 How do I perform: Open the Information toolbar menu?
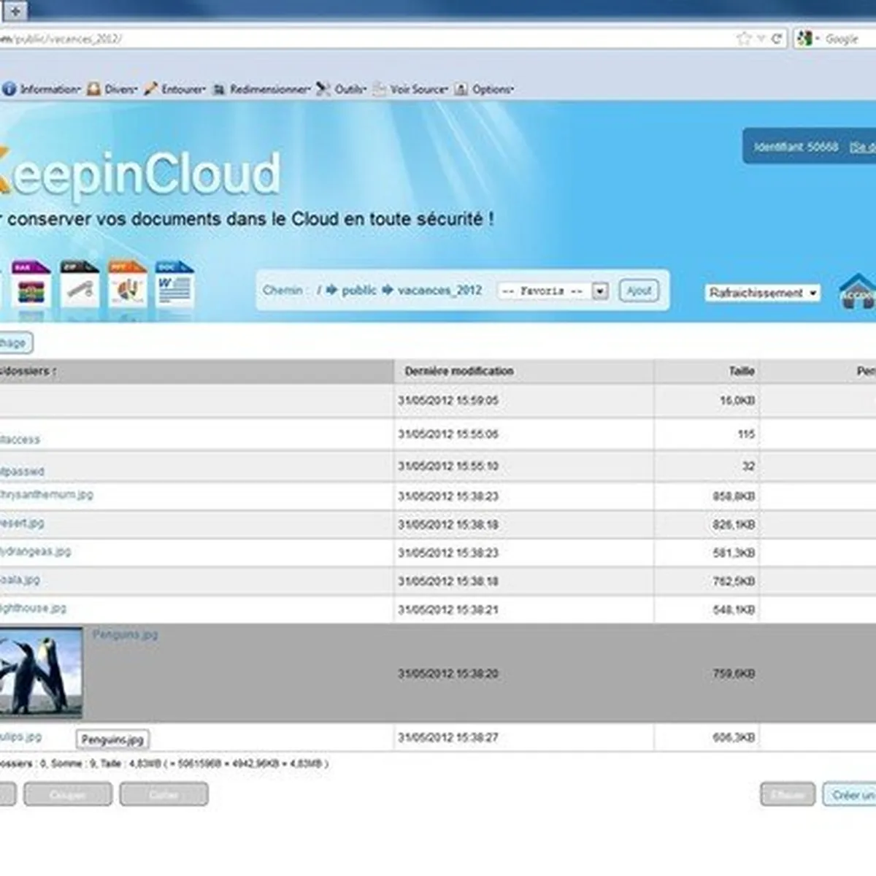coord(42,89)
